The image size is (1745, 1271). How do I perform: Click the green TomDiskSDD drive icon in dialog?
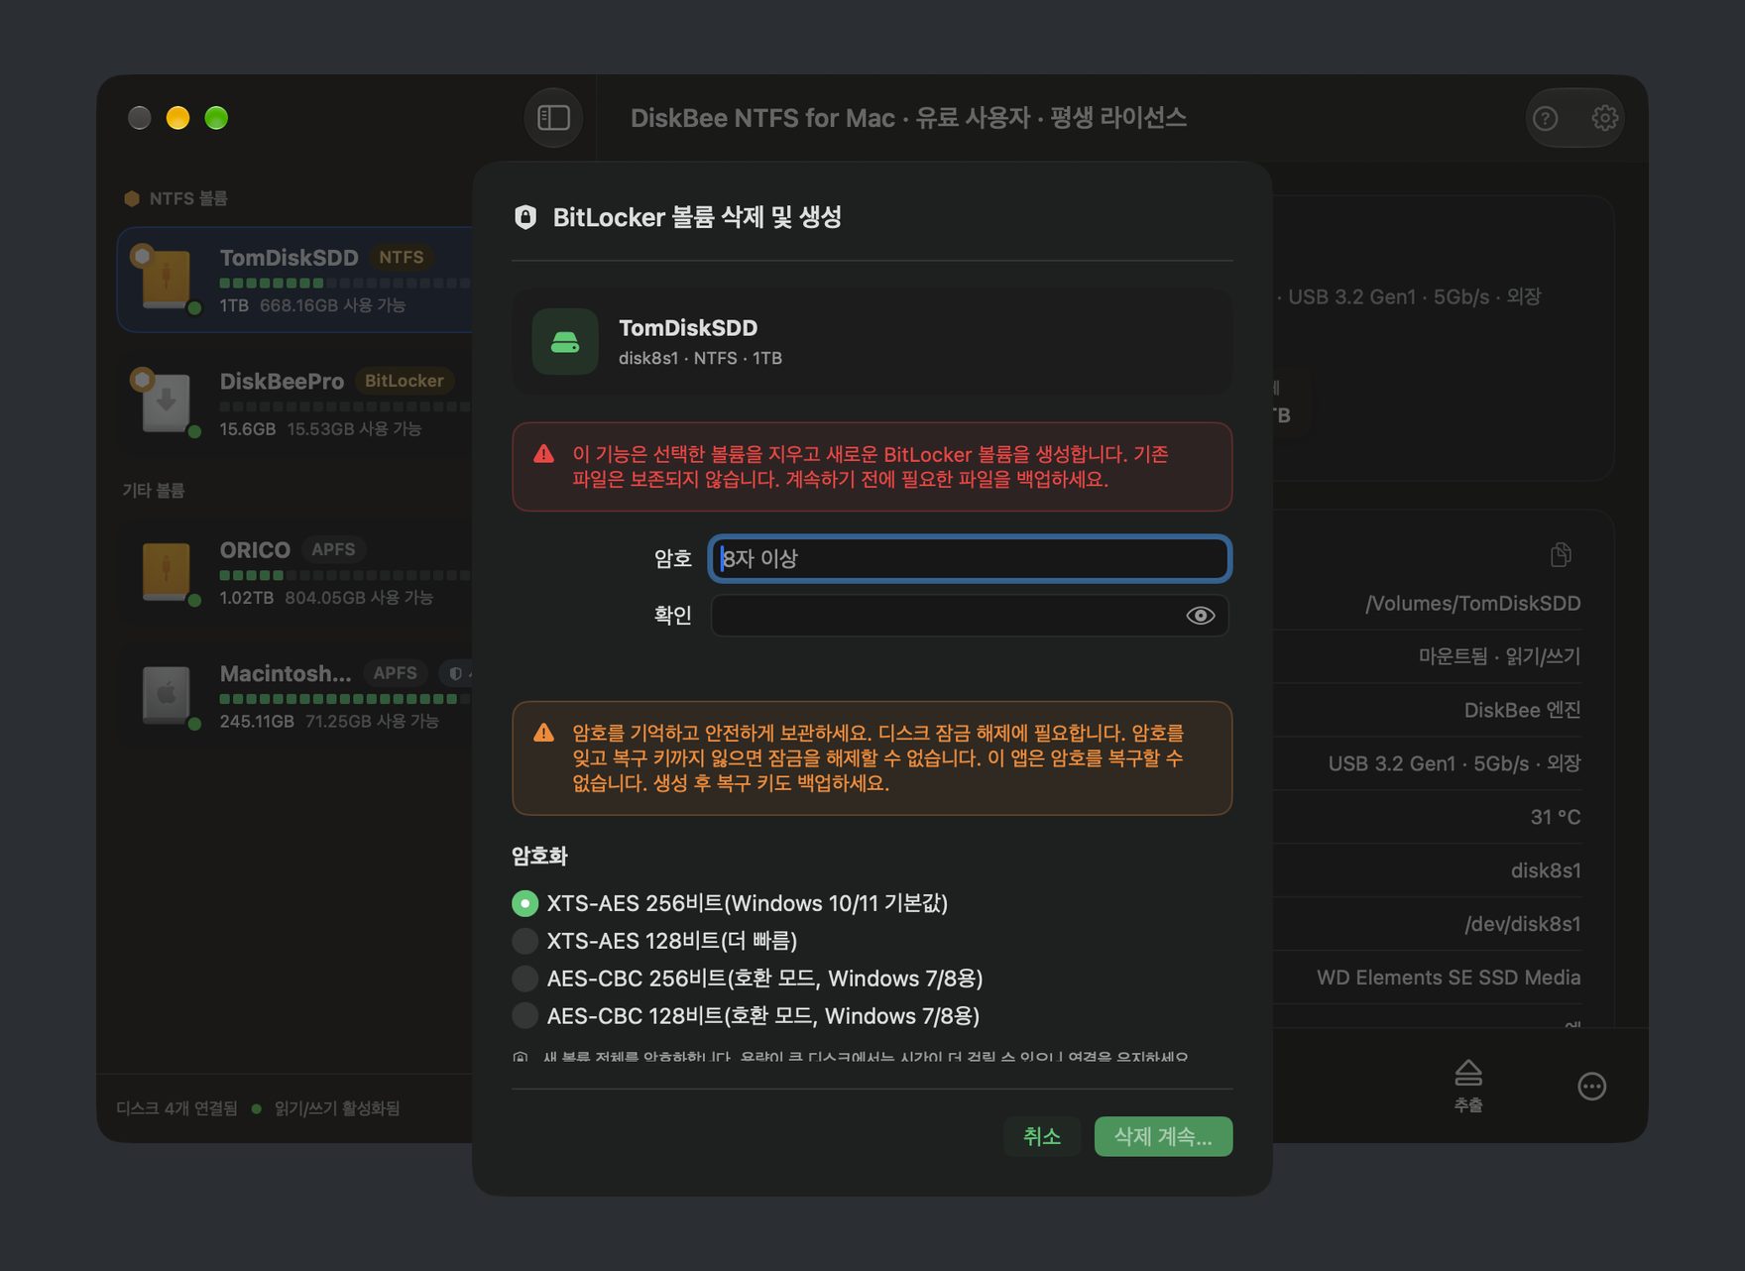pyautogui.click(x=565, y=342)
